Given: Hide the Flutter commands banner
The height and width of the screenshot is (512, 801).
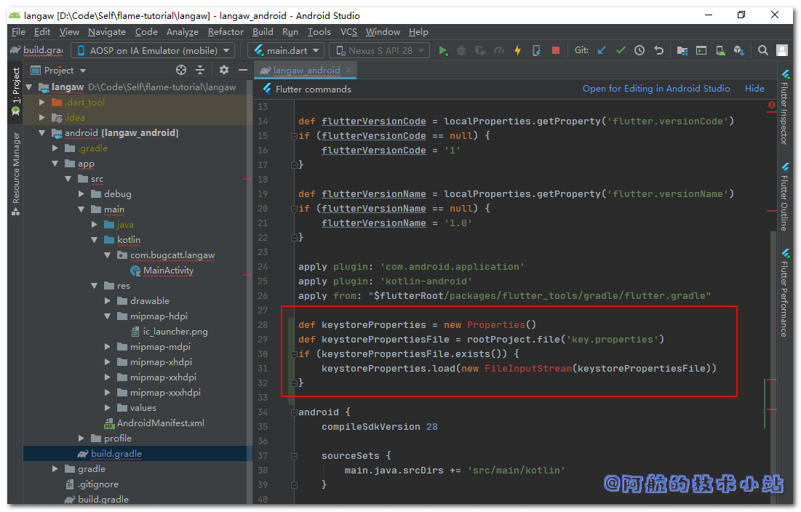Looking at the screenshot, I should tap(754, 89).
